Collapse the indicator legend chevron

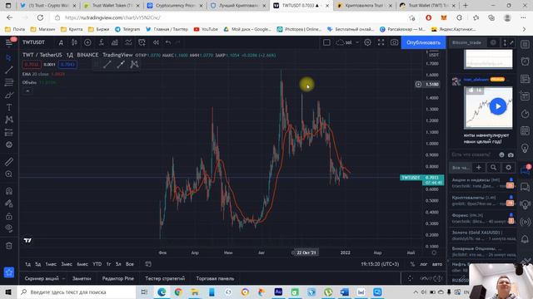tap(27, 91)
